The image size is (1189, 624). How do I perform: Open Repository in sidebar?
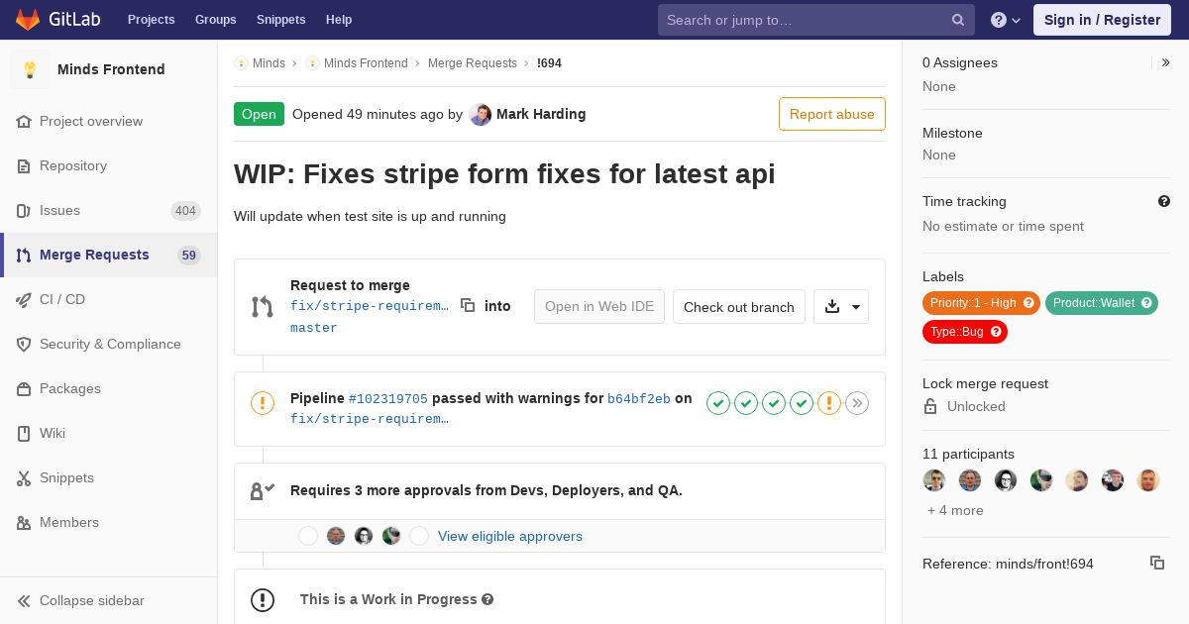(109, 165)
